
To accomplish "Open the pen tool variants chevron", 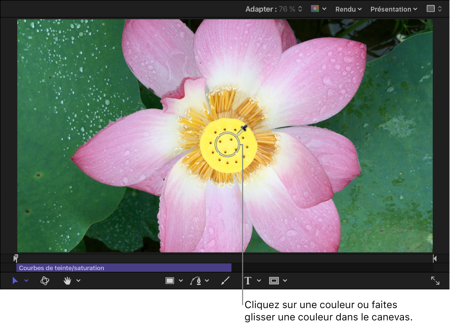I will click(207, 281).
